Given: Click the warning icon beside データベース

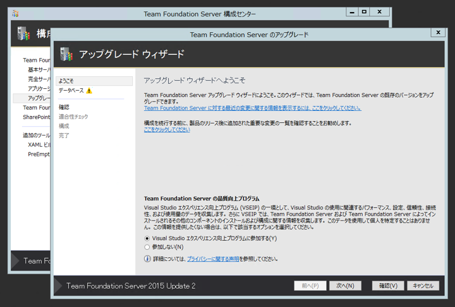Looking at the screenshot, I should click(89, 91).
